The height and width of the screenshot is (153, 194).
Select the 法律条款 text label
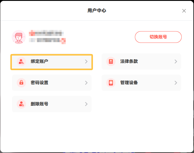coord(129,61)
